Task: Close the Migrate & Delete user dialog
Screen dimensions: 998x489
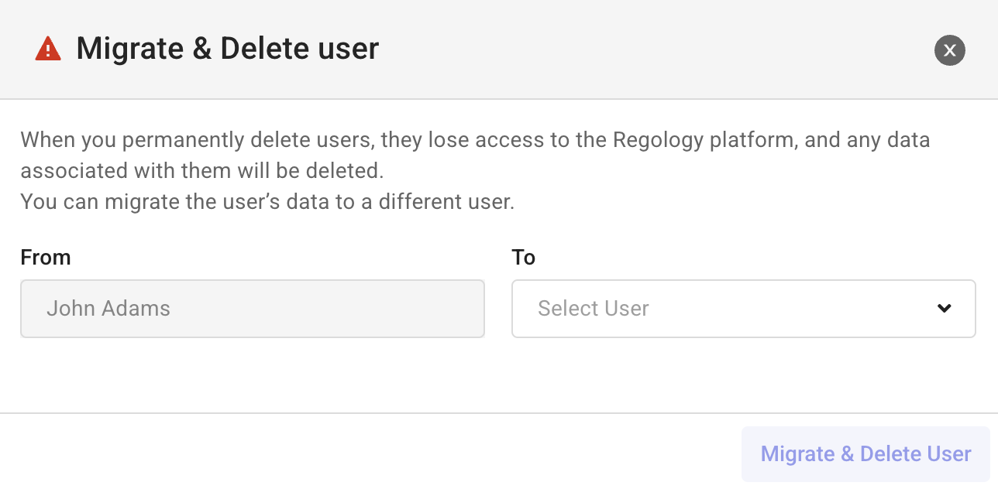Action: coord(949,51)
